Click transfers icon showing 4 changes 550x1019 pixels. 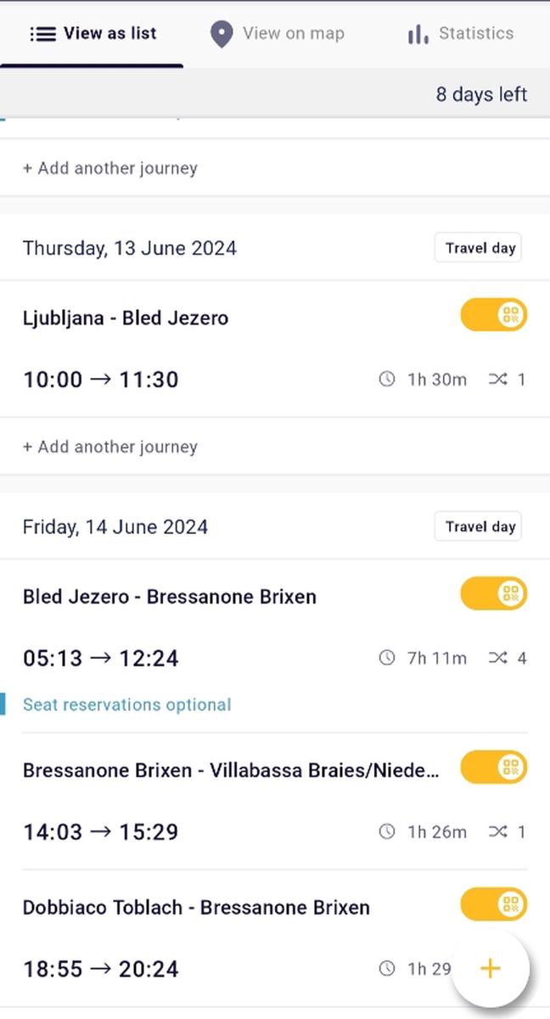pyautogui.click(x=498, y=658)
